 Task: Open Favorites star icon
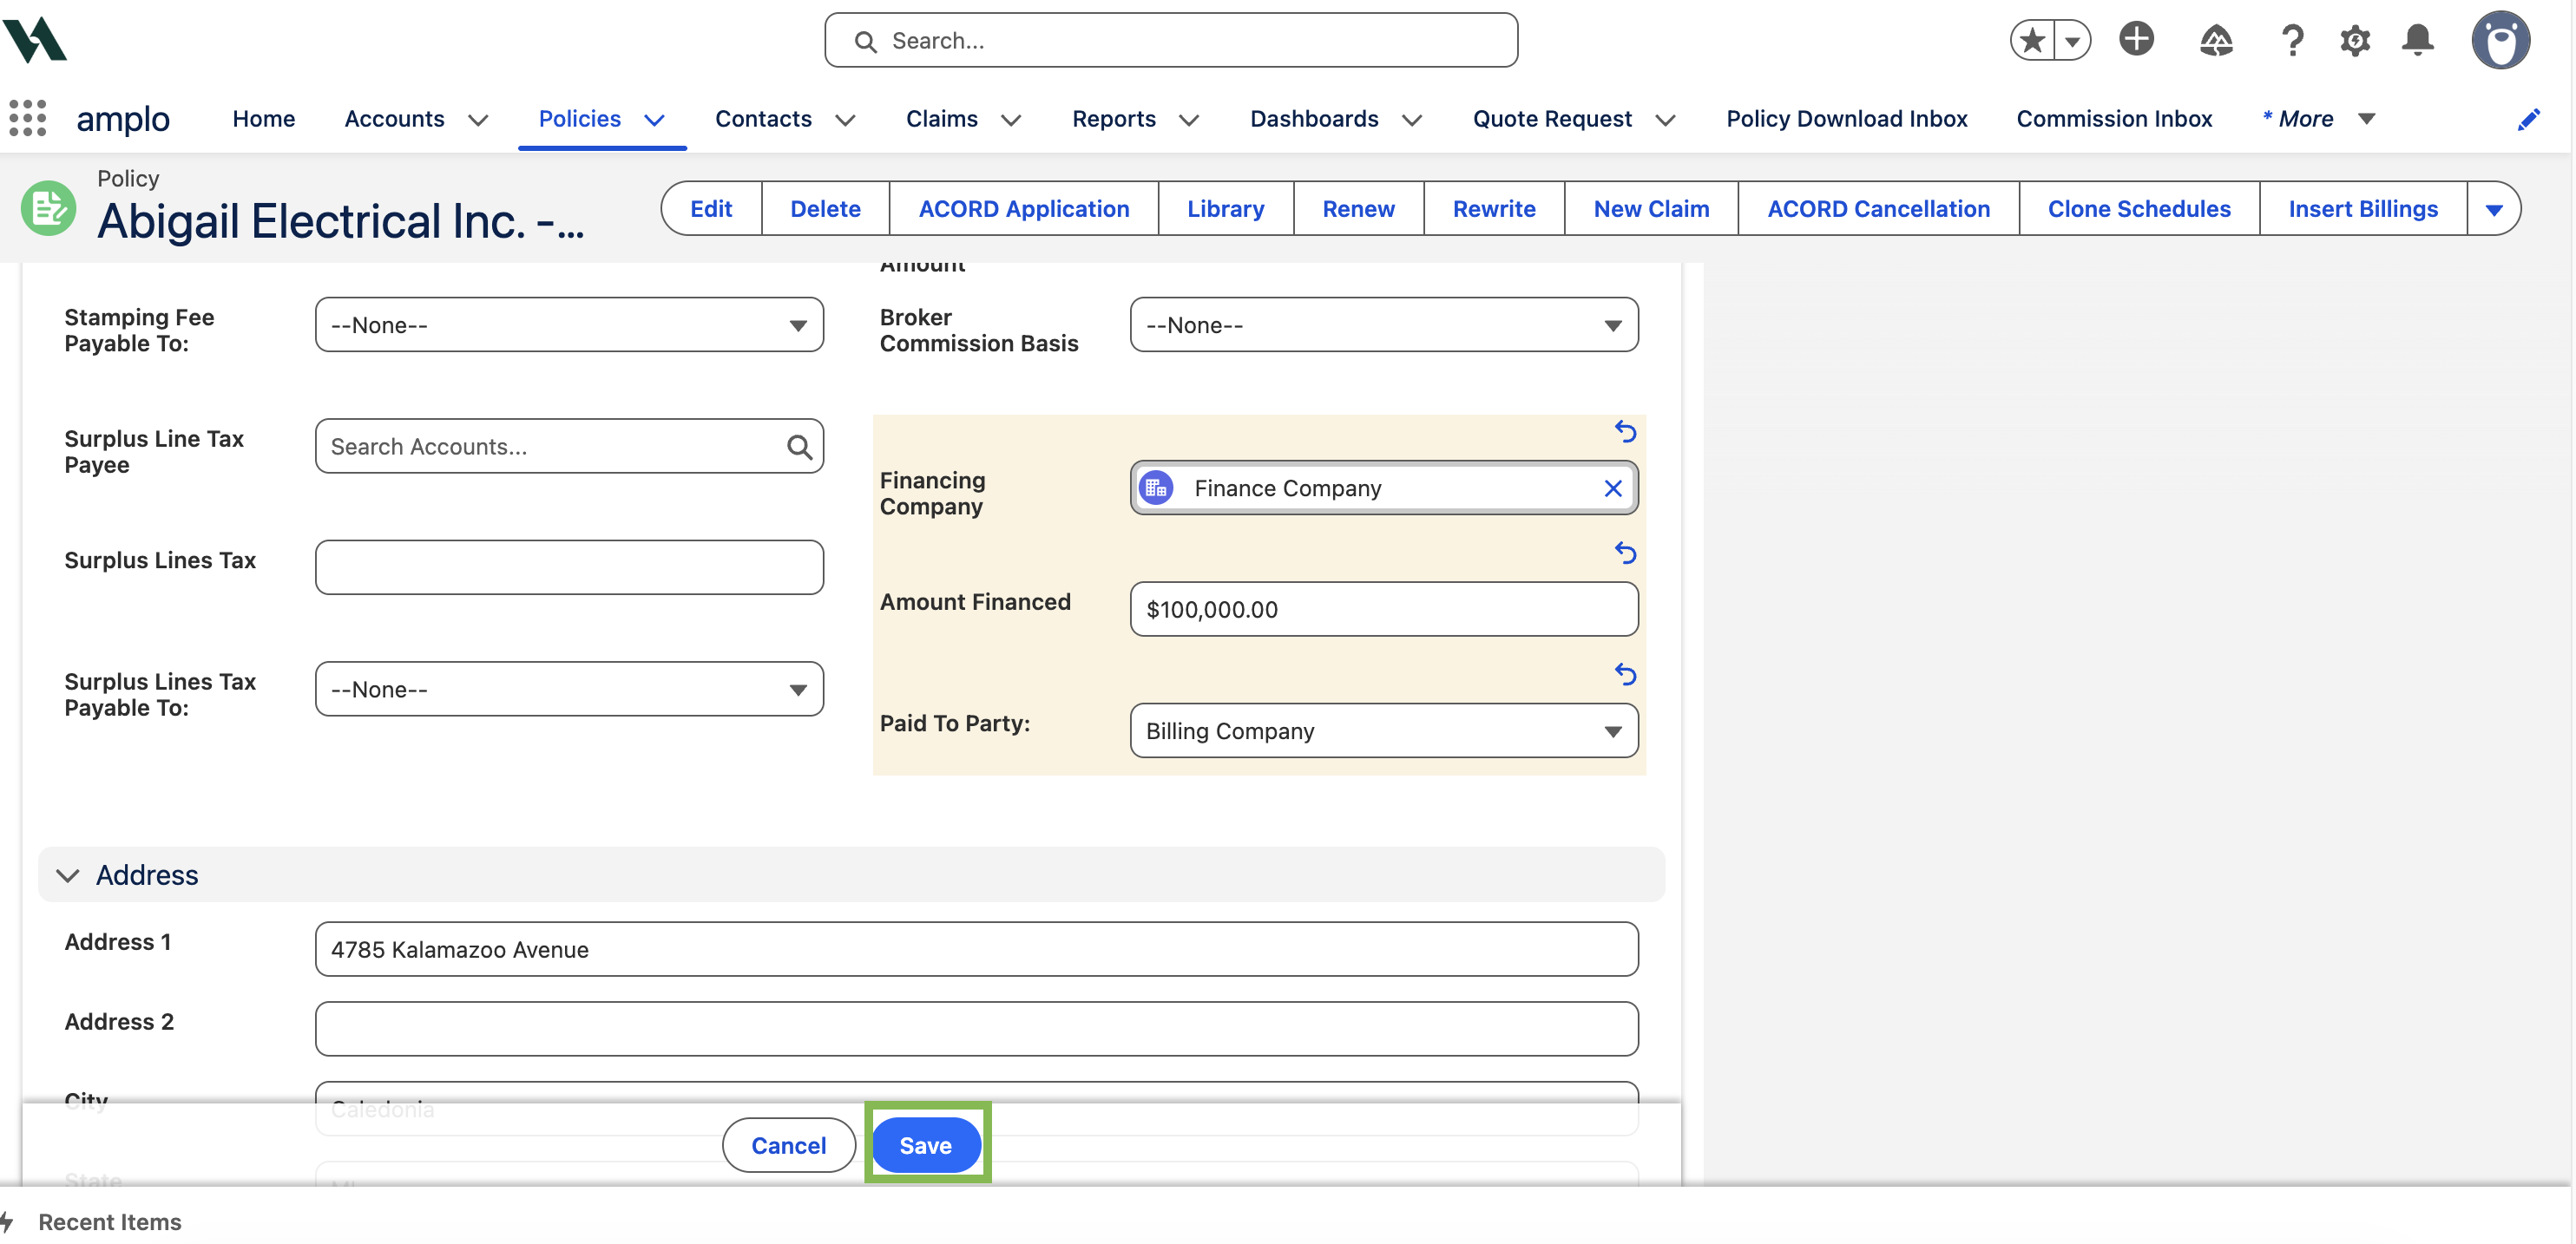[2031, 40]
